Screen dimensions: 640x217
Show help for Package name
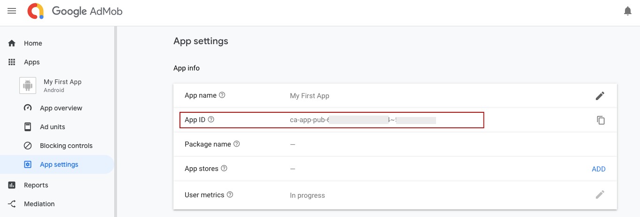pos(237,144)
